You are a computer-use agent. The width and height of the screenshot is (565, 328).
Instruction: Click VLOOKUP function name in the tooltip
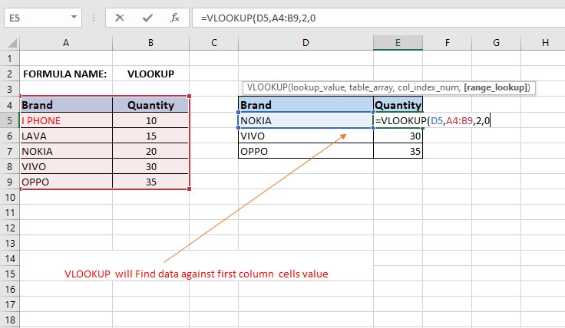click(266, 88)
